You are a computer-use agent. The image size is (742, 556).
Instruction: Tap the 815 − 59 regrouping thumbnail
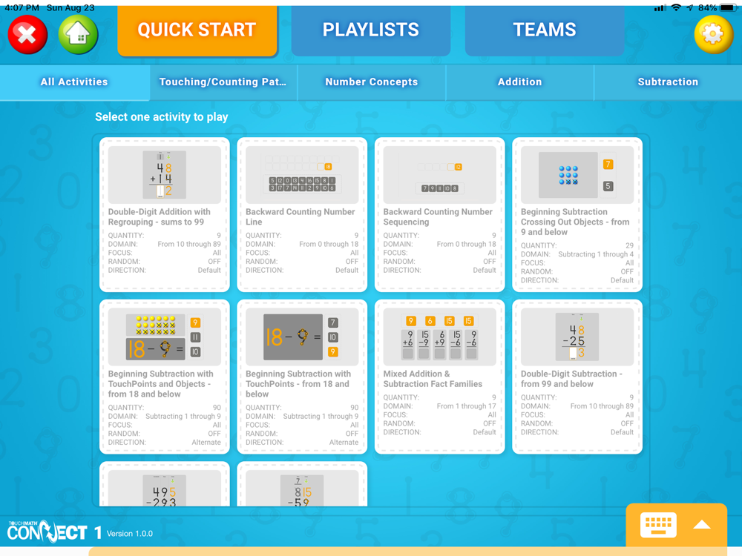(302, 489)
